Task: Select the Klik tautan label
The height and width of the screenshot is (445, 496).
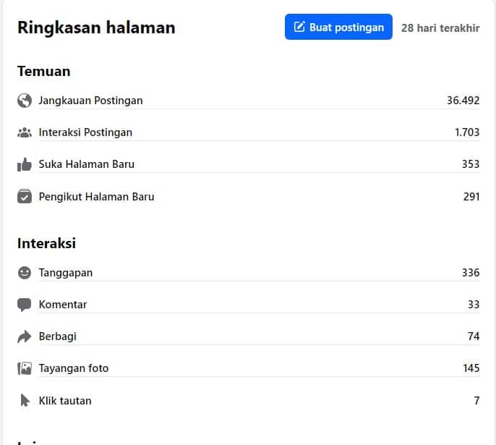Action: click(65, 401)
